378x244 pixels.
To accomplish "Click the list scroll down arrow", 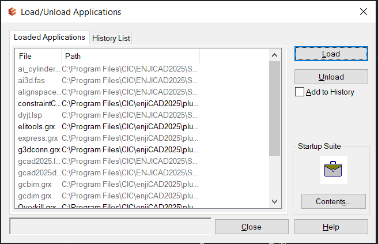I will point(274,201).
